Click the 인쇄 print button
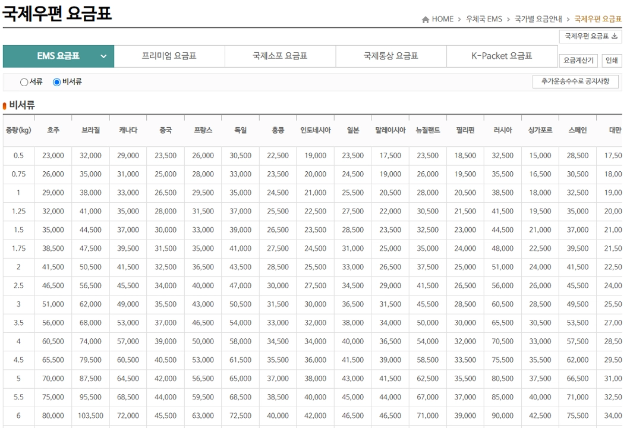Screen dimensions: 630x428 (612, 60)
